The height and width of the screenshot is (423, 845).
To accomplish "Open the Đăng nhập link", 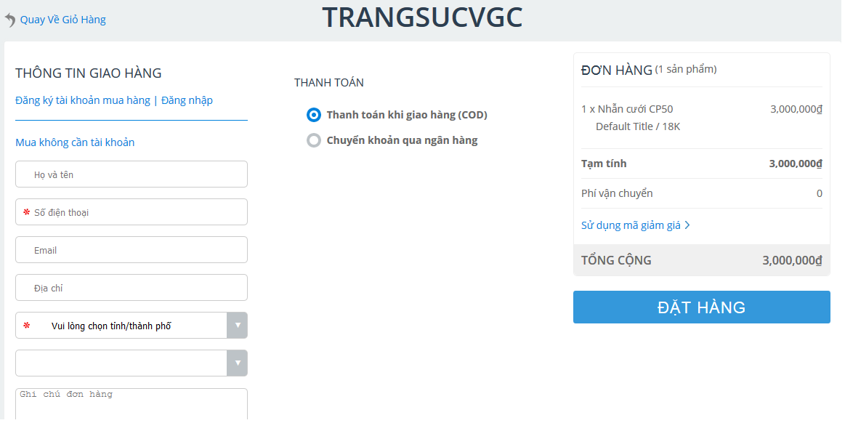I will pyautogui.click(x=187, y=100).
